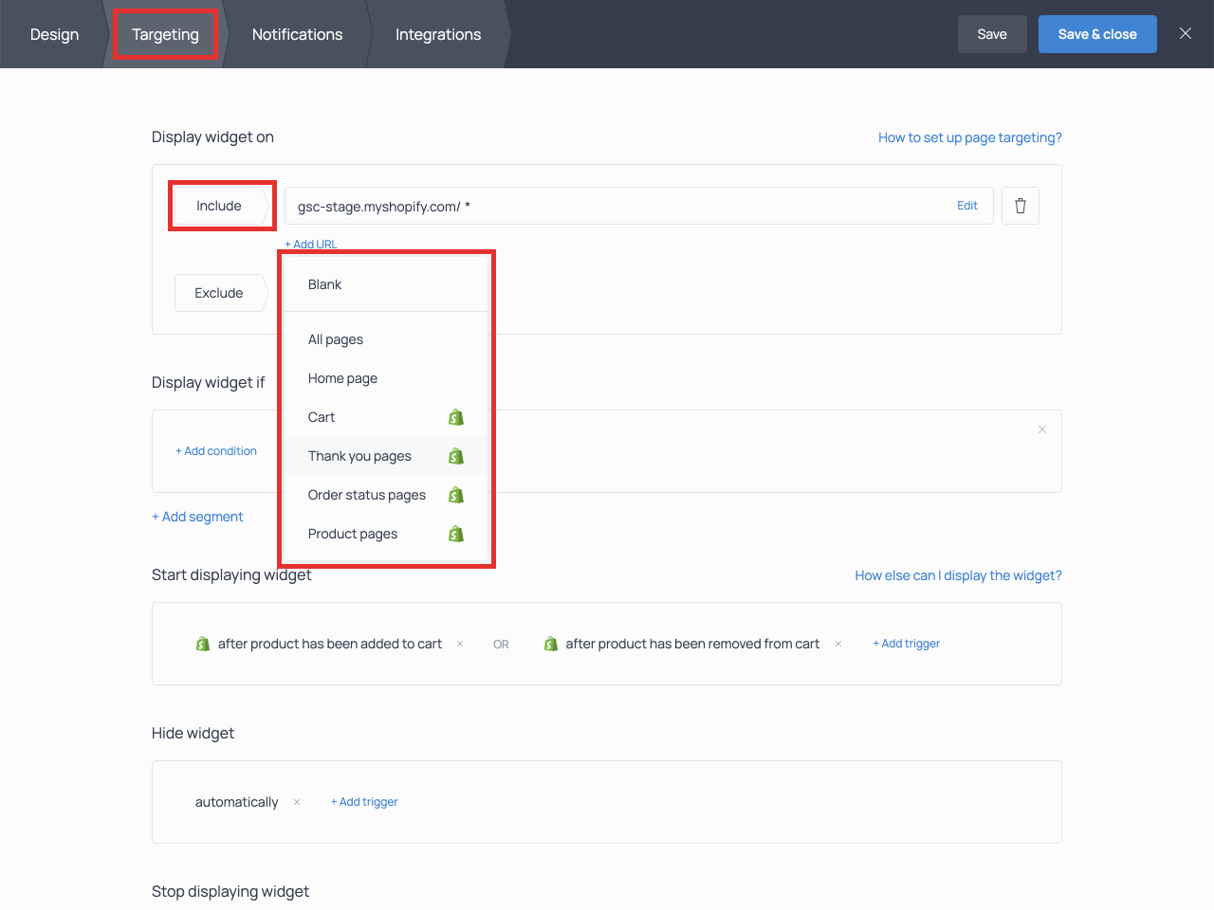The image size is (1214, 910).
Task: Click the Shopify icon beside Thank you pages
Action: pos(456,456)
